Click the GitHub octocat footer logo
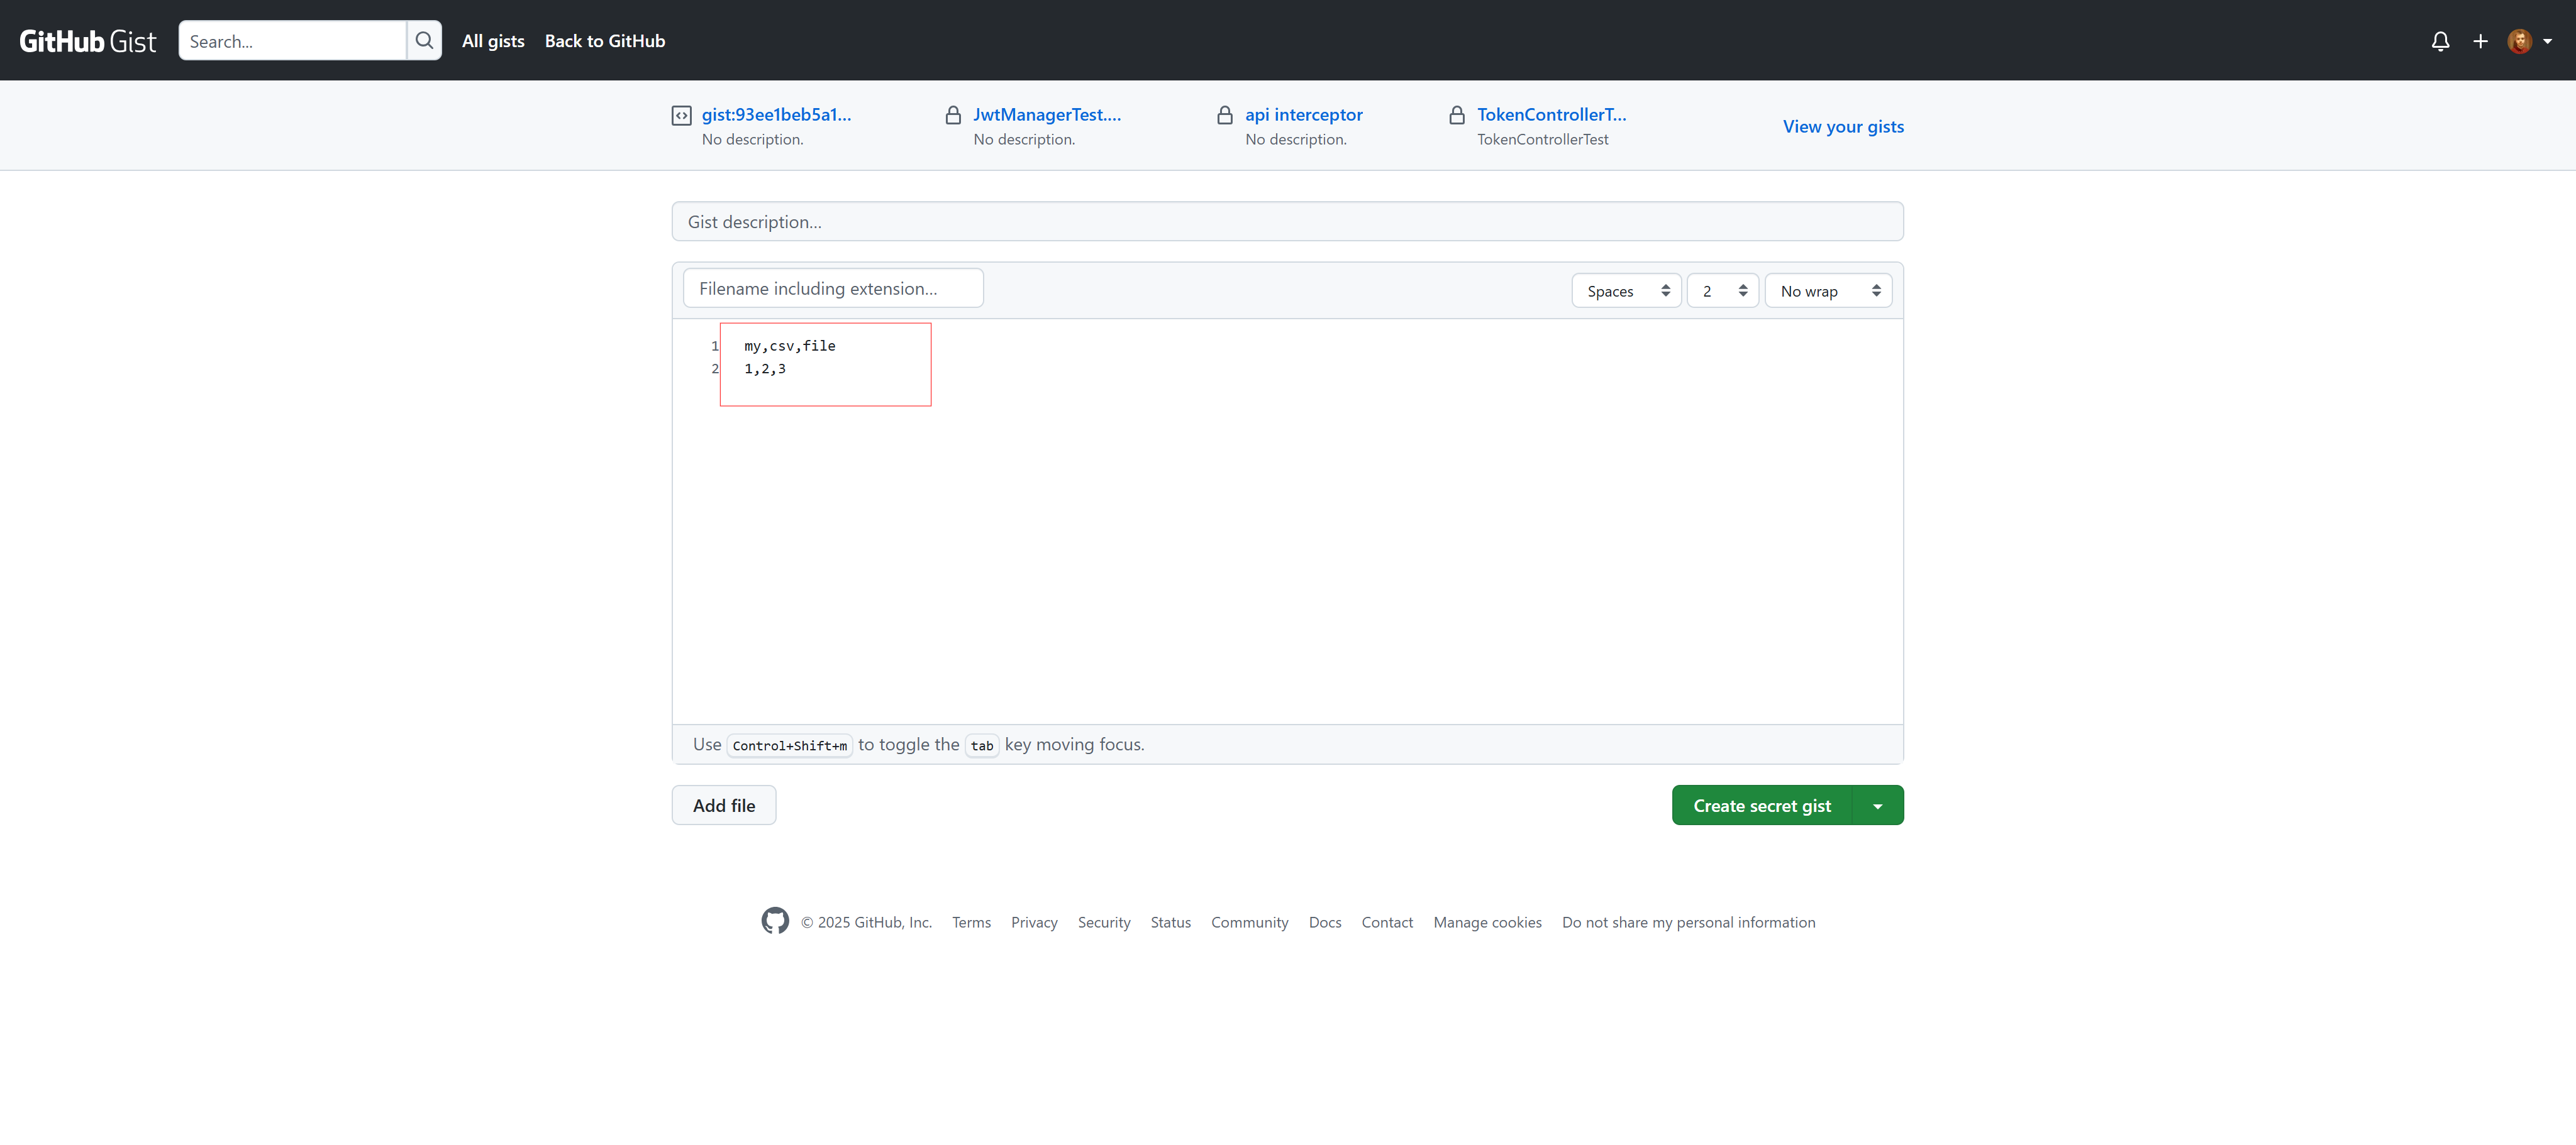 (774, 920)
